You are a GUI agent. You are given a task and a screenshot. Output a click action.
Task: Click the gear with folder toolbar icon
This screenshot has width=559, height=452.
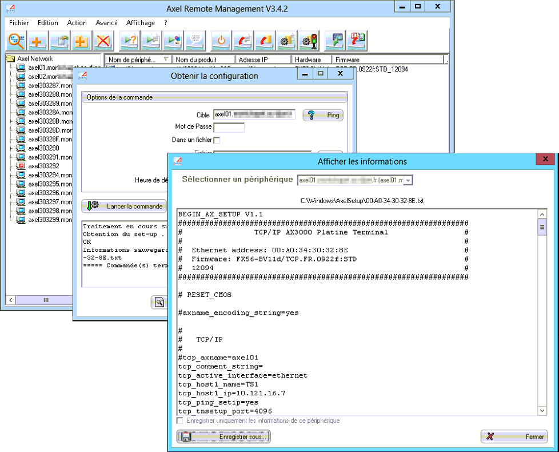coord(286,41)
